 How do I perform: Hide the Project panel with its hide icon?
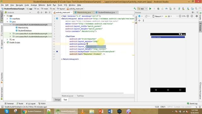tap(50, 12)
